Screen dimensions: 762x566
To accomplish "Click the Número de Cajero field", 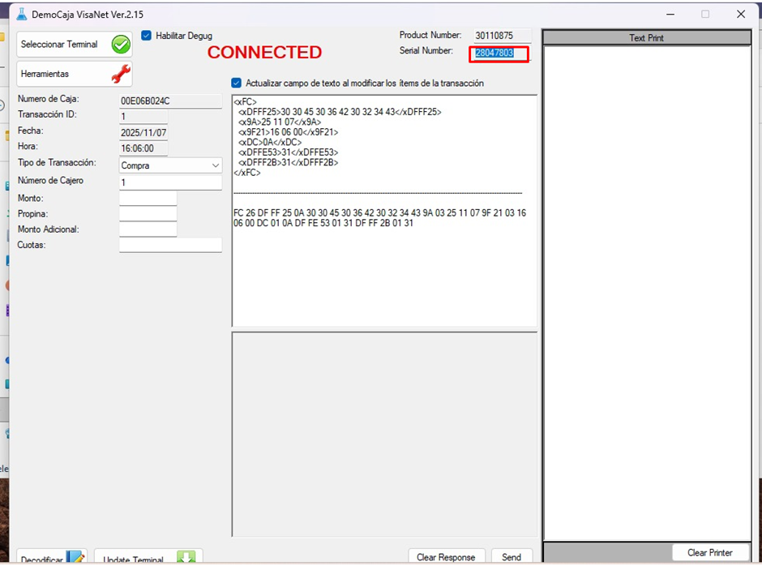I will [170, 182].
